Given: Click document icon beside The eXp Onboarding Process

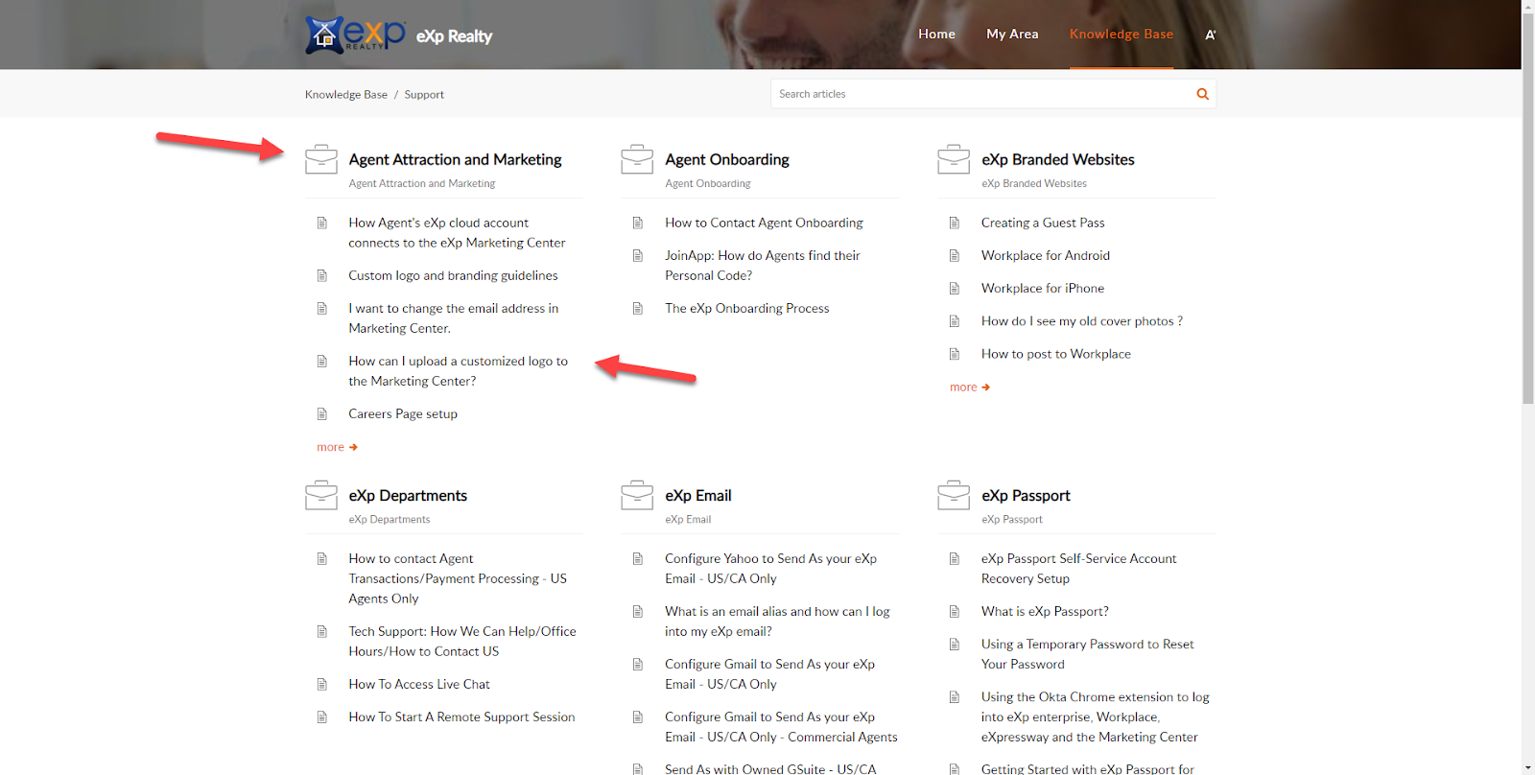Looking at the screenshot, I should click(x=638, y=308).
